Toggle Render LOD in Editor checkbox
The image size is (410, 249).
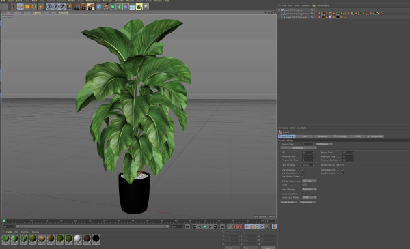(343, 165)
